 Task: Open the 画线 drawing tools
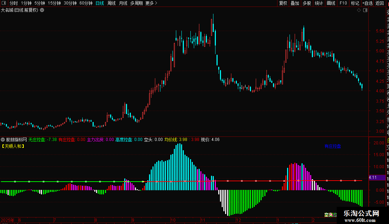331,3
